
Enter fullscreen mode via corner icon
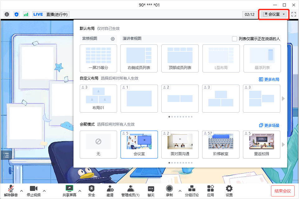tap(294, 14)
